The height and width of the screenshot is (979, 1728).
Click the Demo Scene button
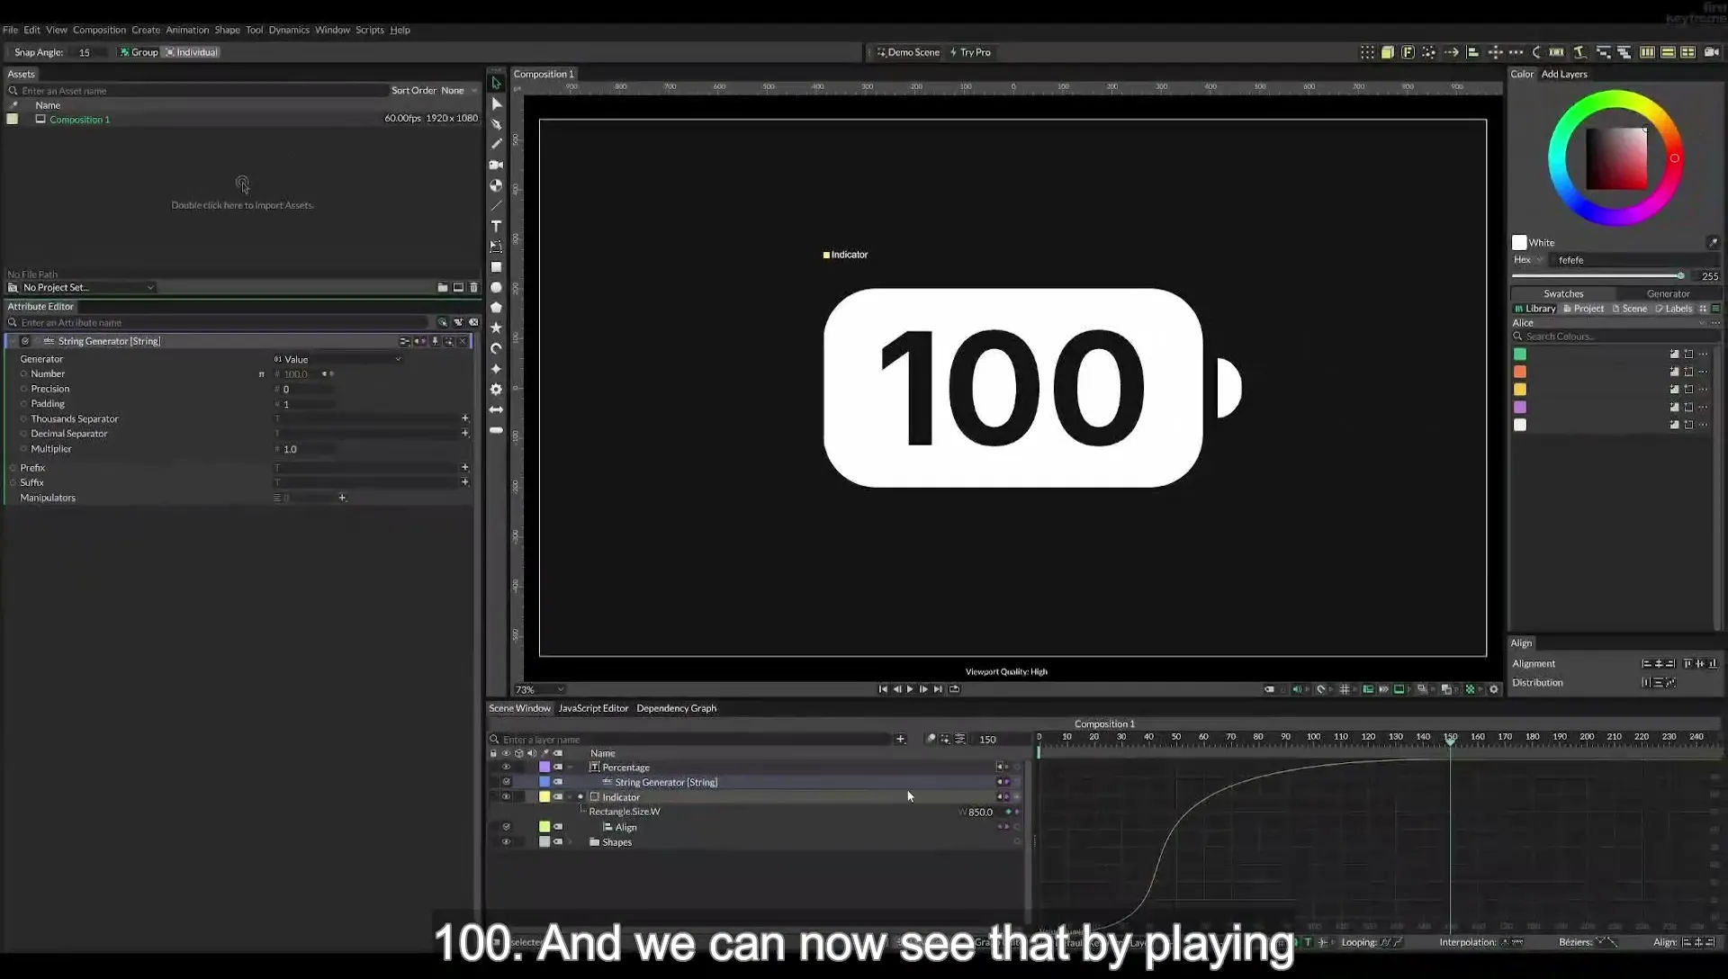(908, 52)
